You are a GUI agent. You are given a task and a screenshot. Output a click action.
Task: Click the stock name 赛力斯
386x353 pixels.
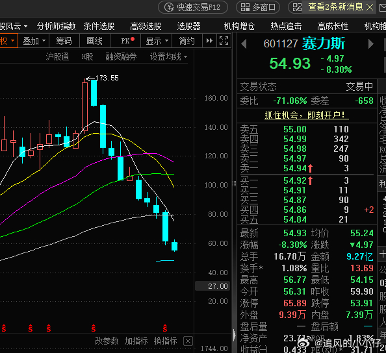[x=324, y=43]
